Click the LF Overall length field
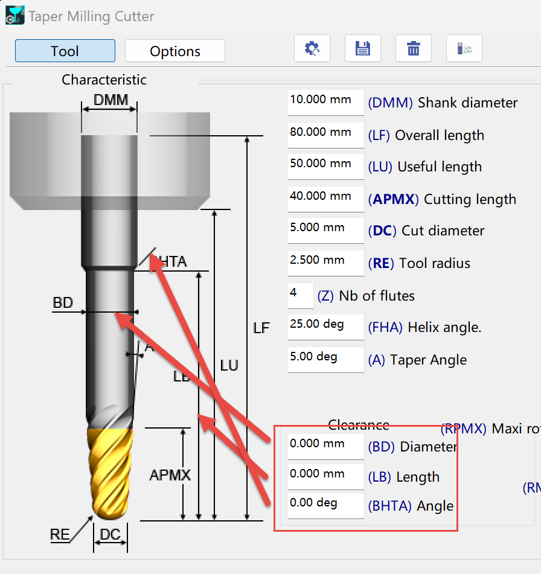 pos(325,135)
